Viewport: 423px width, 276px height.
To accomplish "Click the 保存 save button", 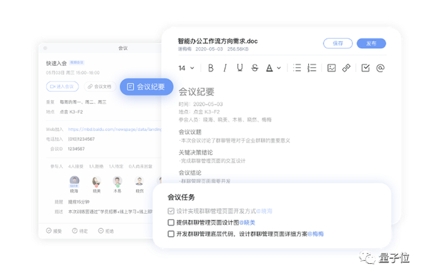I will (338, 43).
